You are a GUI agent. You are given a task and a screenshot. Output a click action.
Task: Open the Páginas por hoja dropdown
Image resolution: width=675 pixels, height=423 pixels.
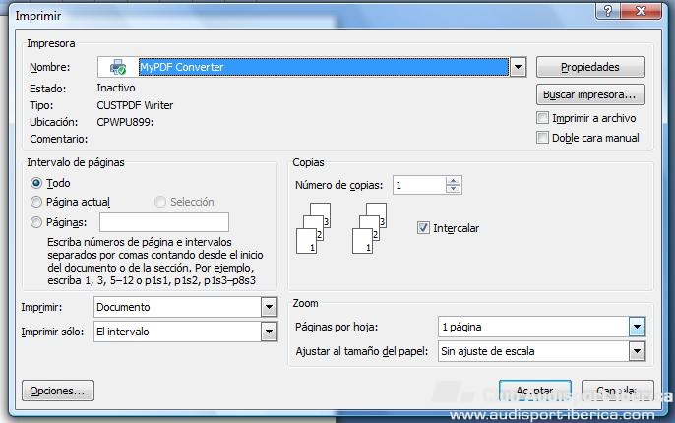tap(637, 327)
